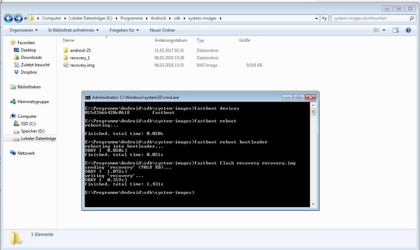Open the view options dropdown arrow
Viewport: 420px width, 250px height.
(384, 30)
